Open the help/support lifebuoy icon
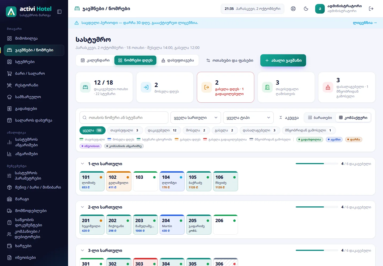The height and width of the screenshot is (266, 383). pos(293,9)
